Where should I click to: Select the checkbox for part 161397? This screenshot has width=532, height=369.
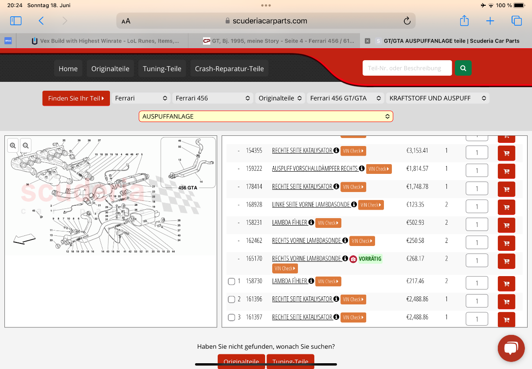(x=231, y=317)
